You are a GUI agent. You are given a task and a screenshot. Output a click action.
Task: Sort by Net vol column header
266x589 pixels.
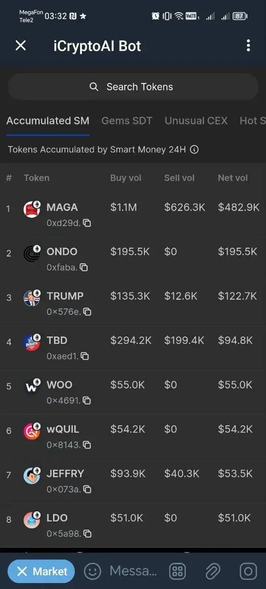coord(233,178)
